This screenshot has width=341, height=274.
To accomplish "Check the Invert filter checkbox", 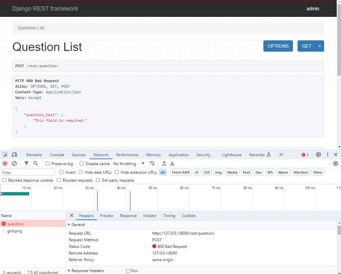I will point(61,172).
